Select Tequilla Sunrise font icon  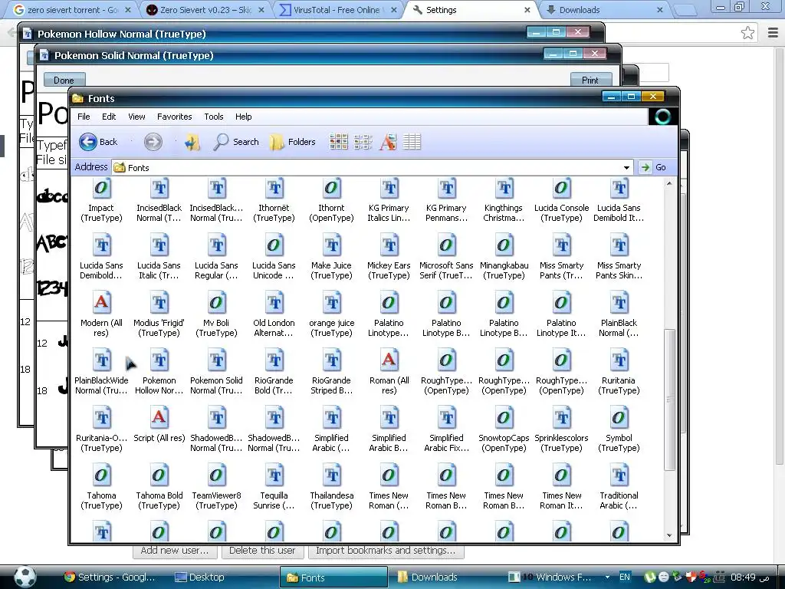click(x=274, y=475)
